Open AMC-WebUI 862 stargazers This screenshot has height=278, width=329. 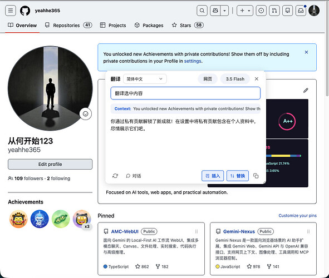tap(142, 266)
